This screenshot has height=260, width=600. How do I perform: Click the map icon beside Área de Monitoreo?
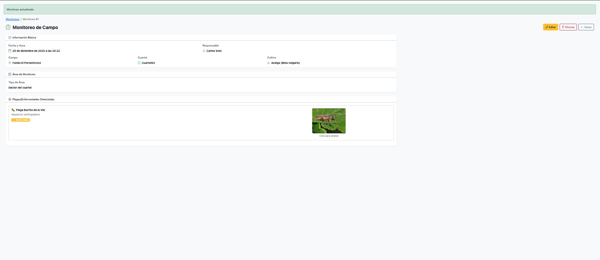pyautogui.click(x=10, y=74)
